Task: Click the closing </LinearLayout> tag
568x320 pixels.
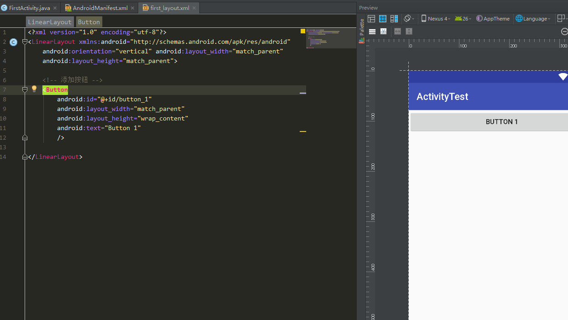Action: 55,157
